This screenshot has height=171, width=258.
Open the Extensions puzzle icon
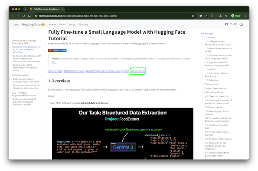pos(212,16)
